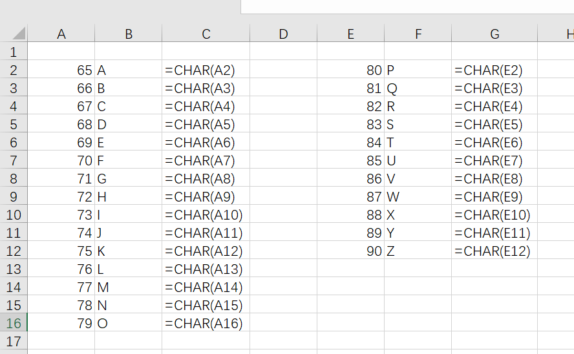Click cell with value 65

[61, 70]
